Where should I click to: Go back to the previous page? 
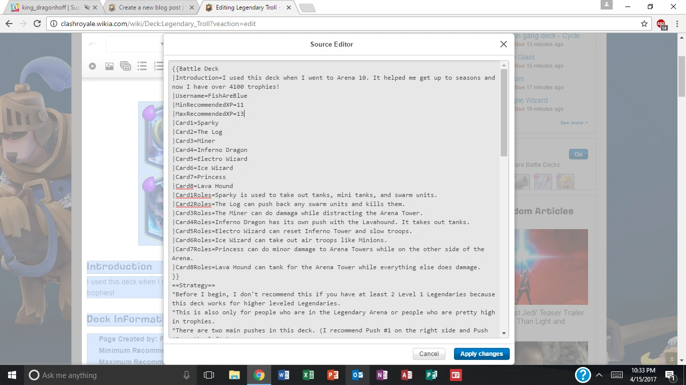[9, 24]
